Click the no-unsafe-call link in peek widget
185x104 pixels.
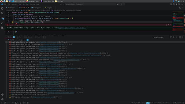coord(72,28)
